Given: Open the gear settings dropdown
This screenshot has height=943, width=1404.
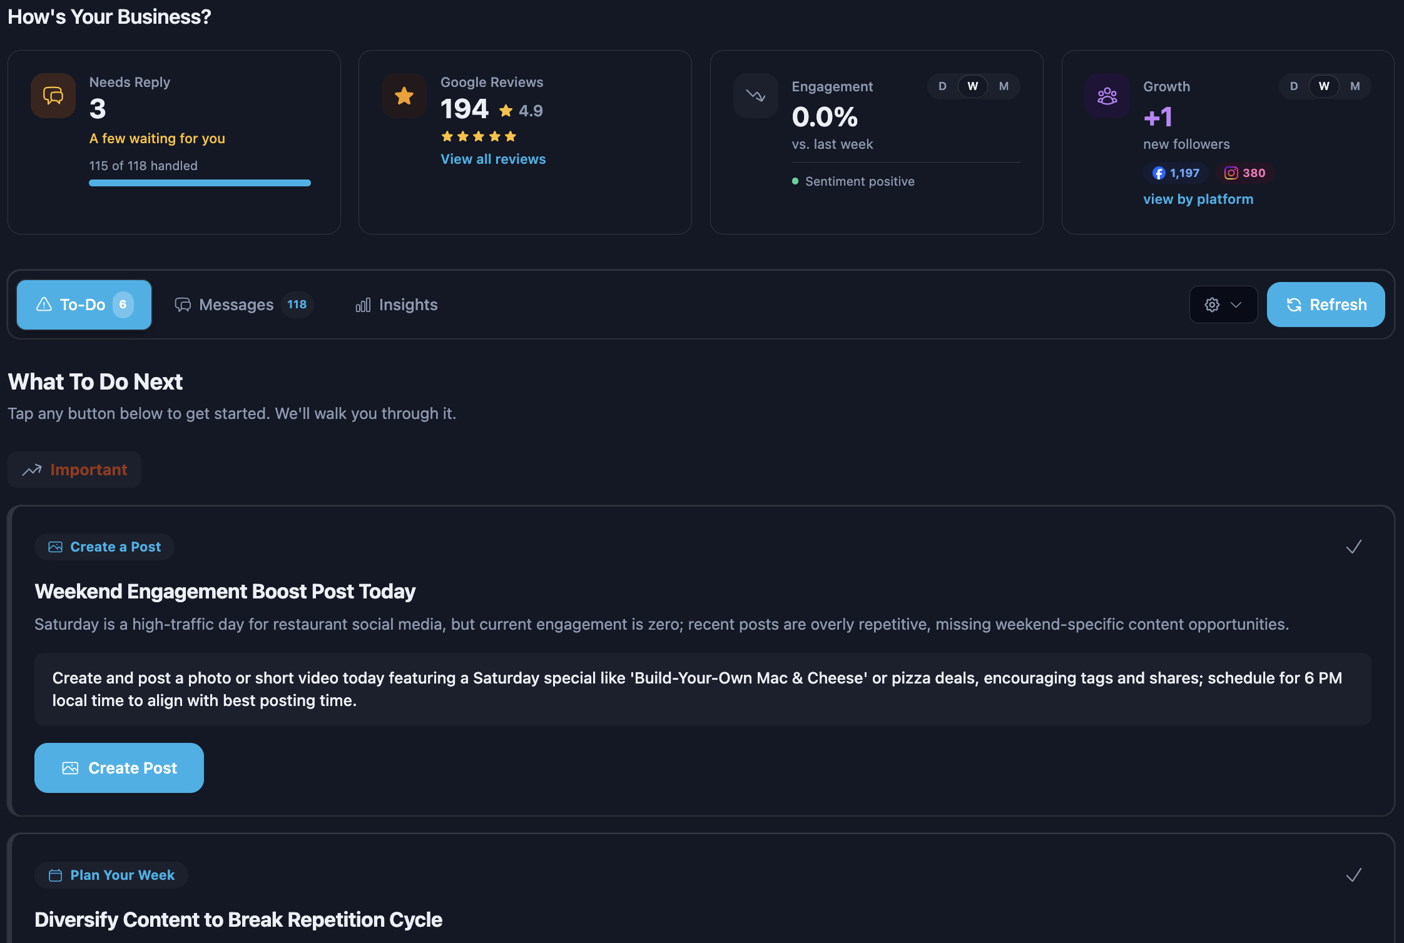Looking at the screenshot, I should point(1223,305).
